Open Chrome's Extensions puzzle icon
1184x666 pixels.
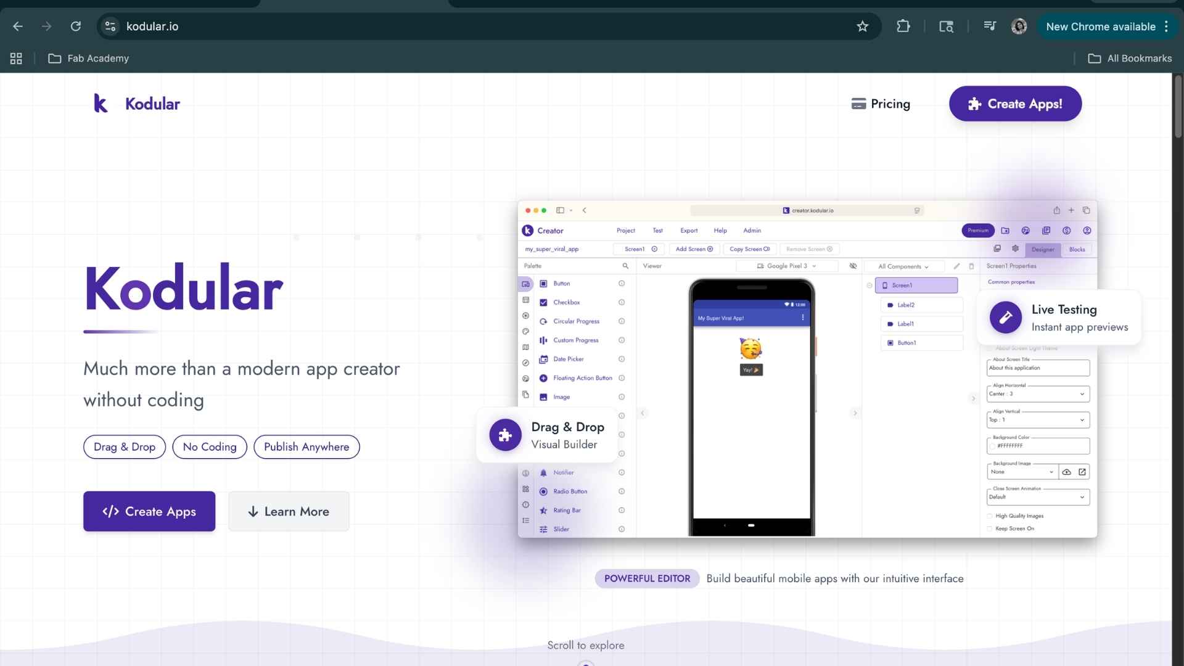(903, 27)
